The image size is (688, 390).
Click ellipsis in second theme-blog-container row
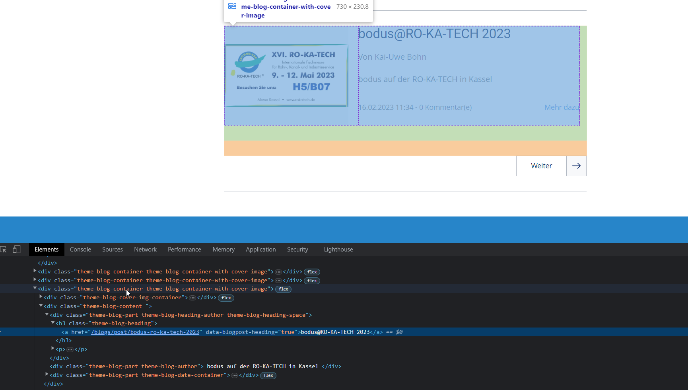click(x=278, y=281)
